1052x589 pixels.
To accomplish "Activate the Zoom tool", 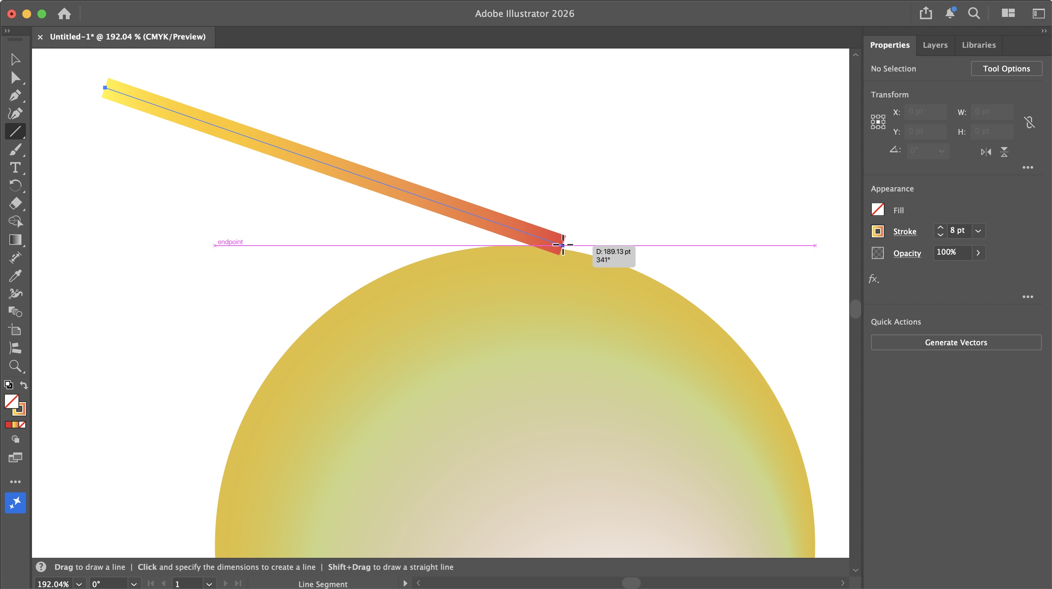I will (15, 366).
